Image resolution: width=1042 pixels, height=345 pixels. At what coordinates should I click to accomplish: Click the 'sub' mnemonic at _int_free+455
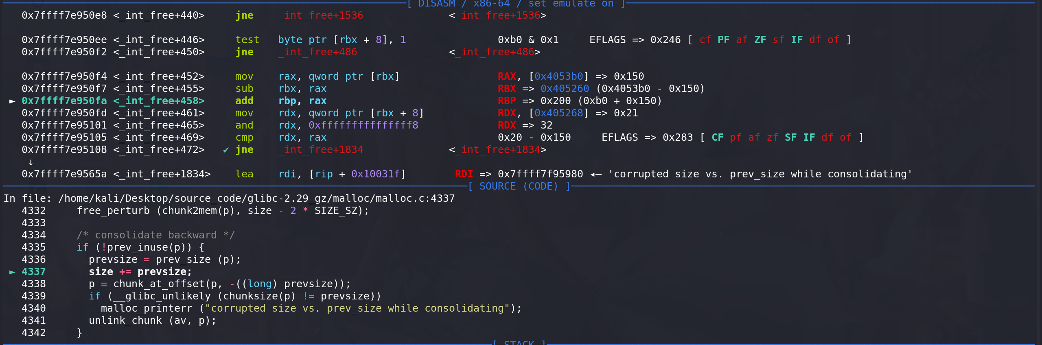click(244, 89)
